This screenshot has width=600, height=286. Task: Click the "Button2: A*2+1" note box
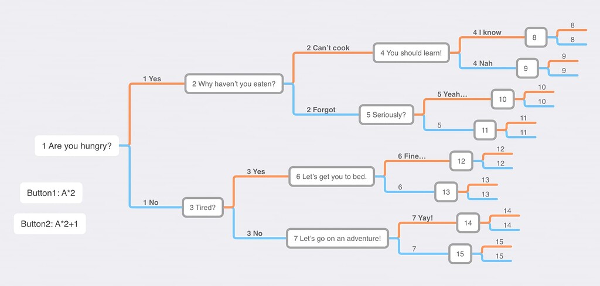click(x=50, y=223)
